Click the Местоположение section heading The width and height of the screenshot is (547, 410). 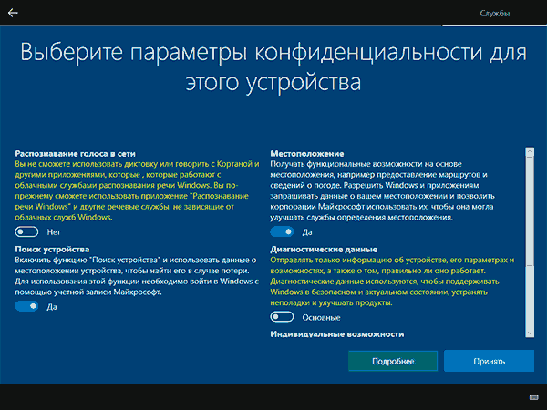point(307,153)
